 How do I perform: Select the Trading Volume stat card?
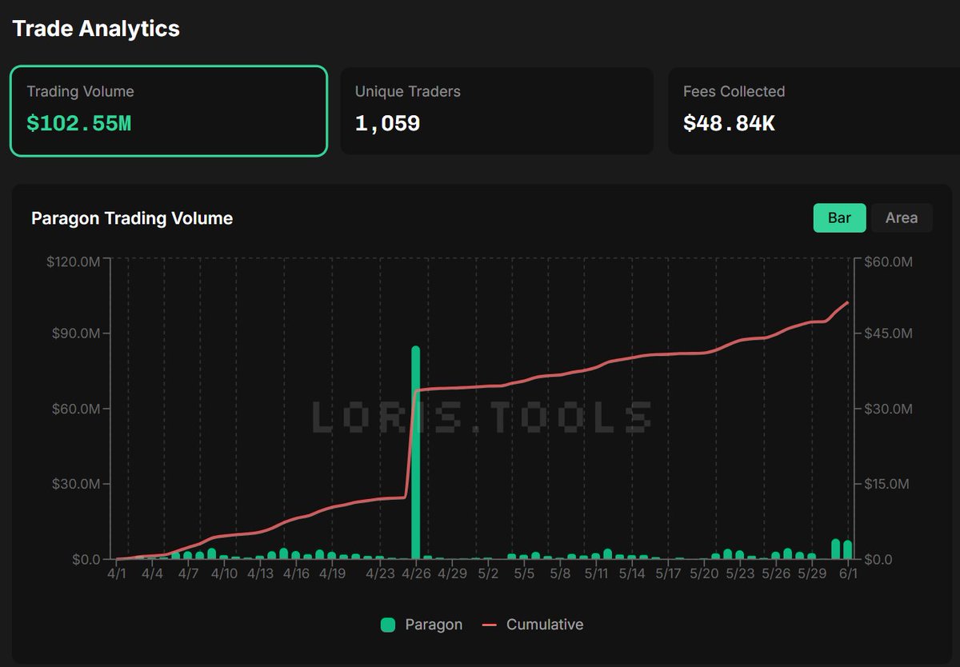point(169,110)
